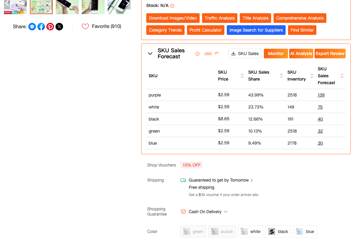Share on Pinterest icon
This screenshot has width=361, height=239.
50,27
